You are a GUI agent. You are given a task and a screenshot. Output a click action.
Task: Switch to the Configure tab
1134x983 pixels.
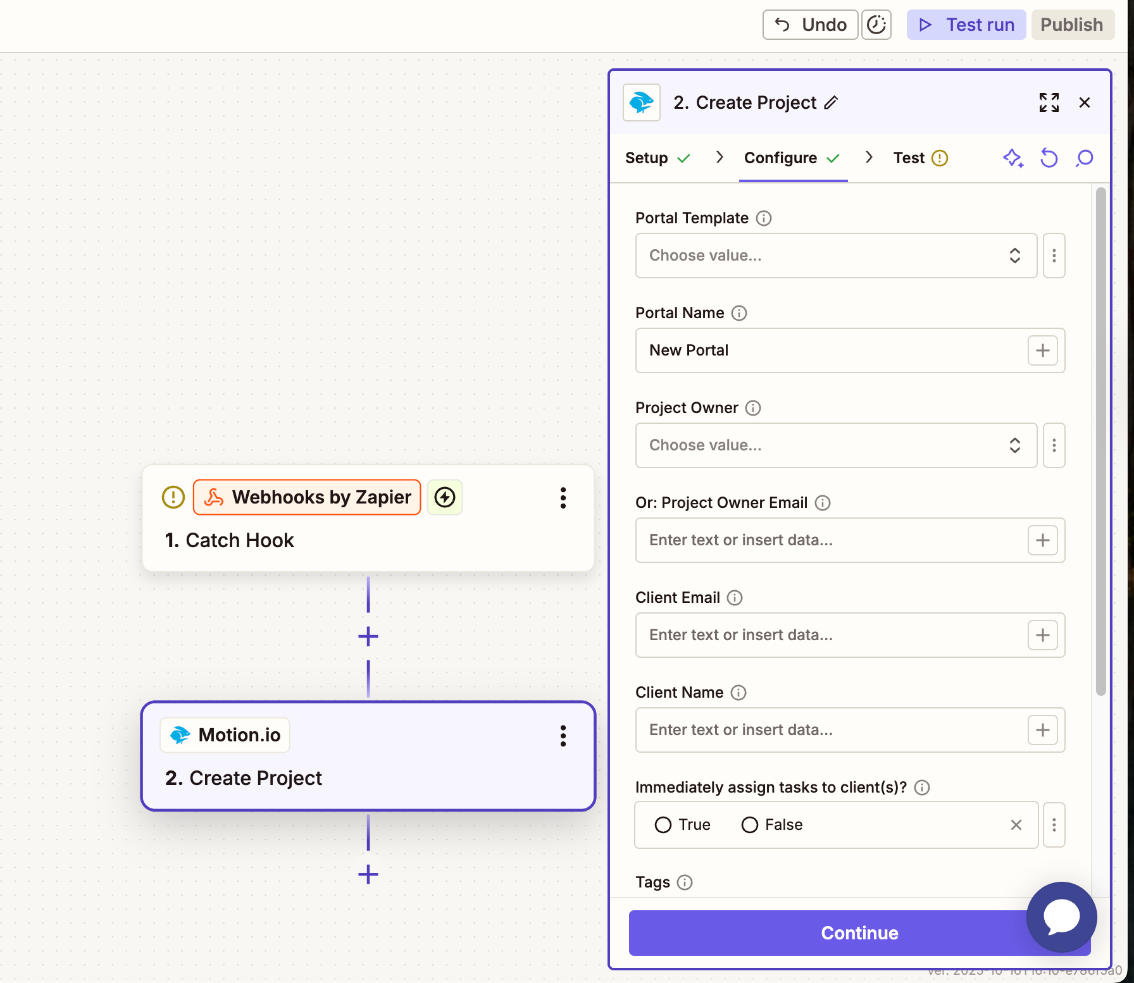click(792, 158)
